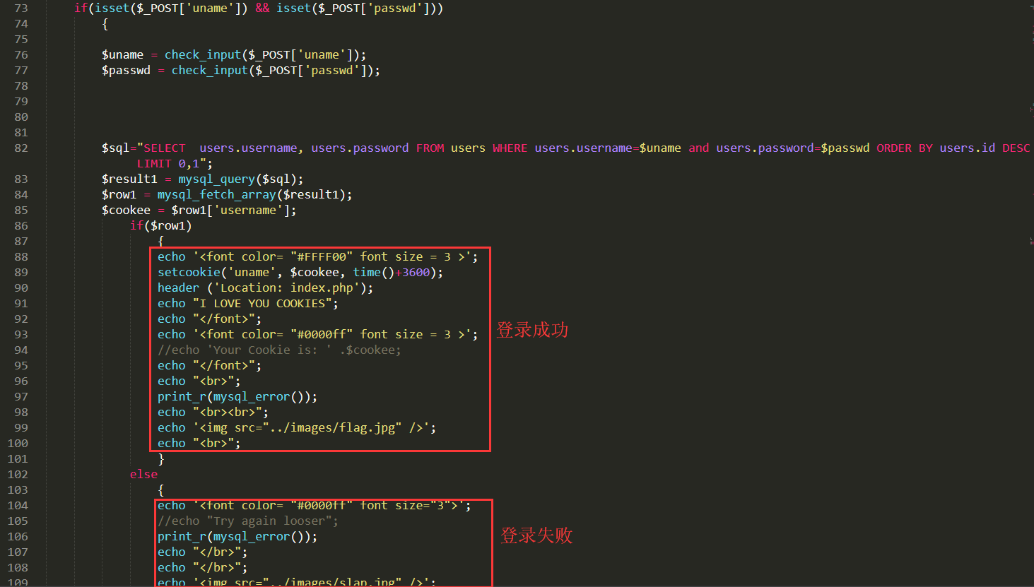Click the mysql_fetch_array function call
The image size is (1034, 587).
(217, 195)
